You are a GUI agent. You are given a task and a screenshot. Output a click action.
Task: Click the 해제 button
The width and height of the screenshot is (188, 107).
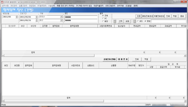coord(127,21)
